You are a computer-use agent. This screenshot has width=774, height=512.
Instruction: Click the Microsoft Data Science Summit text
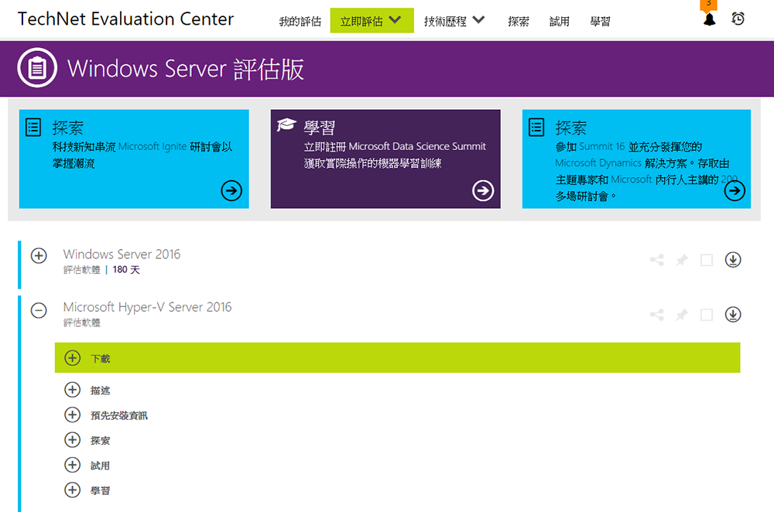tap(417, 146)
